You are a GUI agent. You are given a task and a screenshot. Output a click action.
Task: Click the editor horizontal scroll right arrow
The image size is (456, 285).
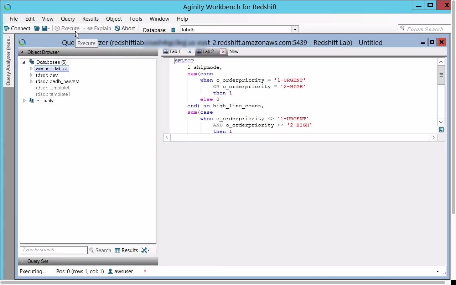(x=434, y=137)
